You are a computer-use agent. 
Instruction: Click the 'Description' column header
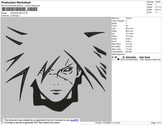131,57
